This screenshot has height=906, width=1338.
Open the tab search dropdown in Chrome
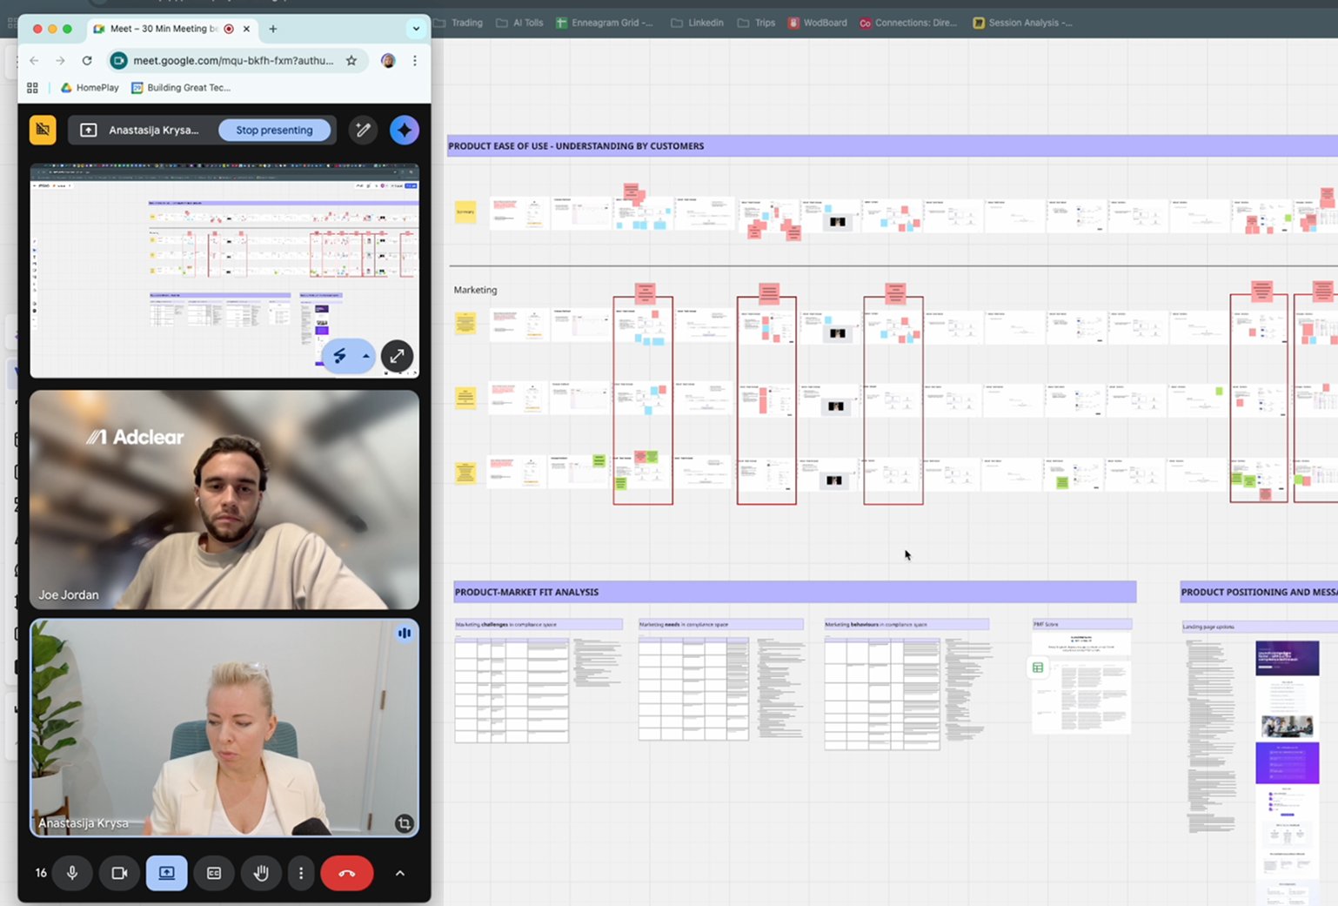tap(416, 29)
